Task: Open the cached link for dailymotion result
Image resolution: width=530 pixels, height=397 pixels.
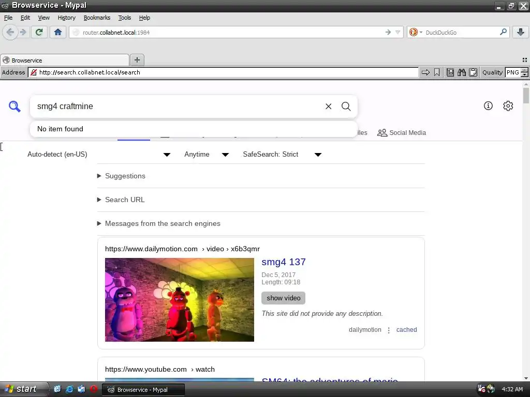Action: (x=406, y=330)
